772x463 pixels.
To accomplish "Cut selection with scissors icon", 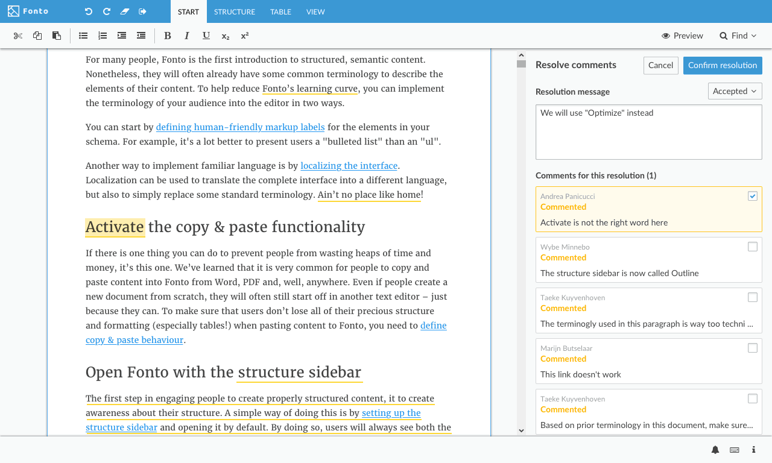I will (x=18, y=36).
